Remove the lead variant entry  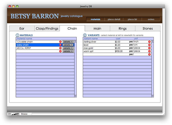149,45
